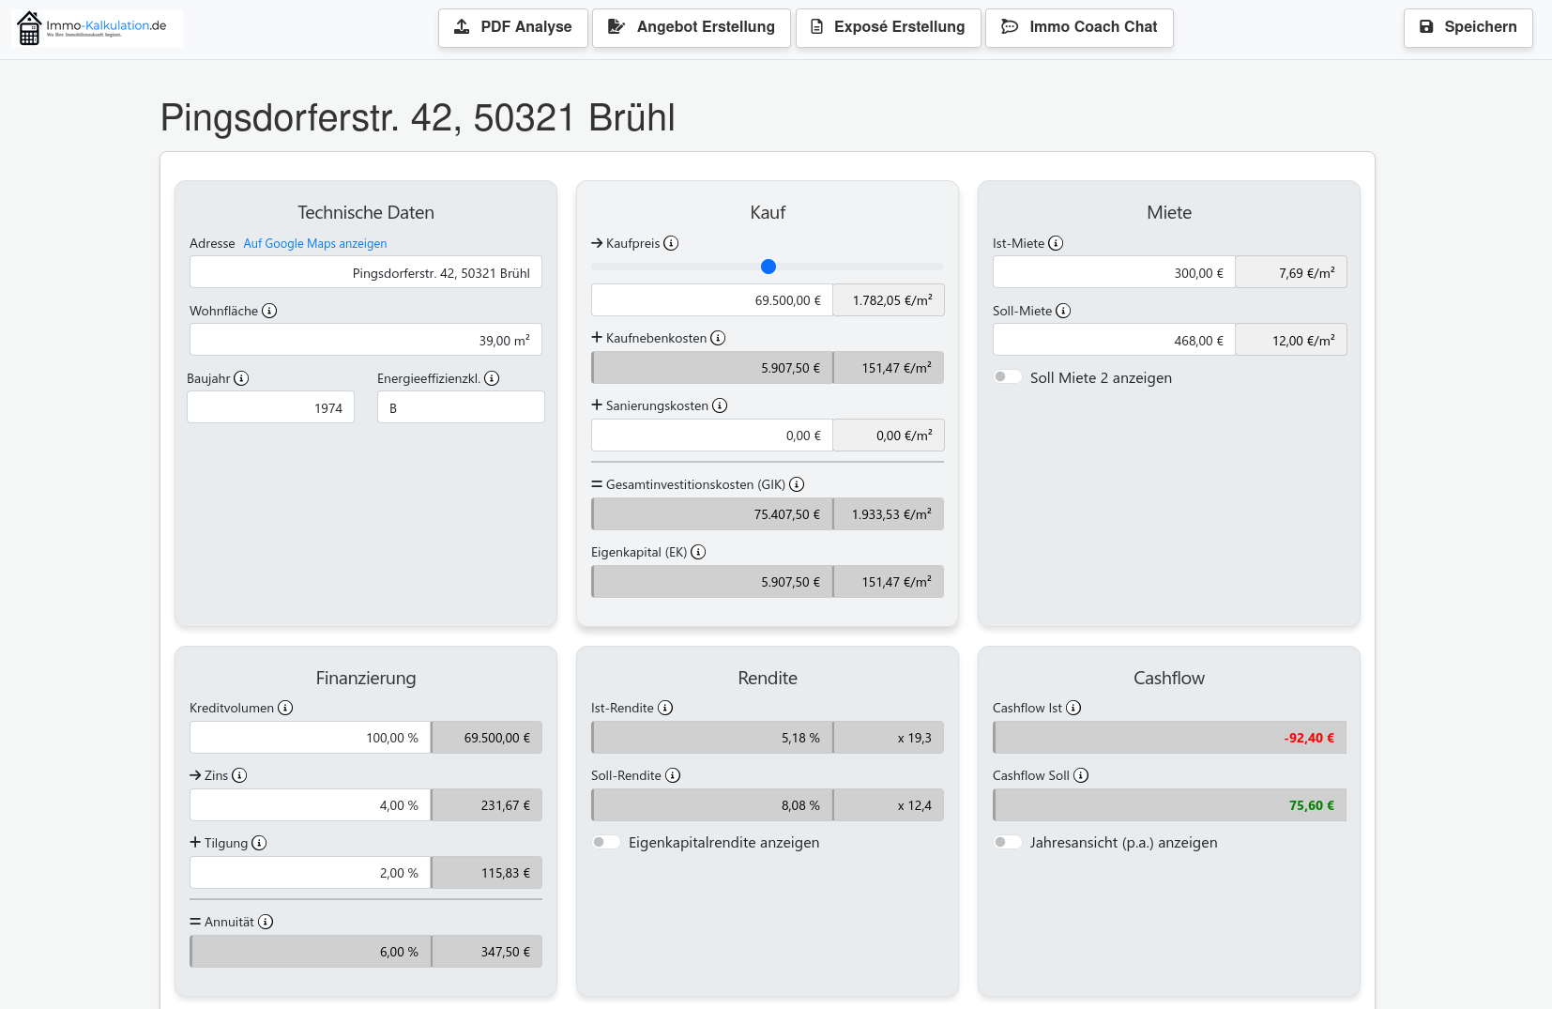The image size is (1552, 1009).
Task: Click the Energieeffizienzklasse field showing B
Action: tap(461, 407)
